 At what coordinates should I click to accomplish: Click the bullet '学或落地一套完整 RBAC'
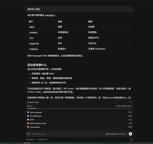click(43, 73)
